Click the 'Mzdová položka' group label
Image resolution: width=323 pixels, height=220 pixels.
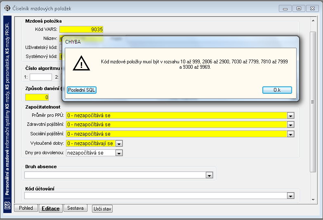43,21
